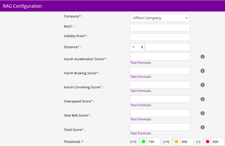225x146 pixels.
Task: Click info icon beside Overspeed Score
Action: (202, 99)
